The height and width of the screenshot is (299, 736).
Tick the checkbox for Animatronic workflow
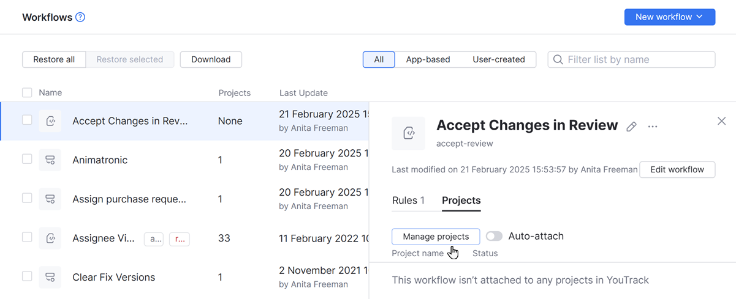click(27, 159)
